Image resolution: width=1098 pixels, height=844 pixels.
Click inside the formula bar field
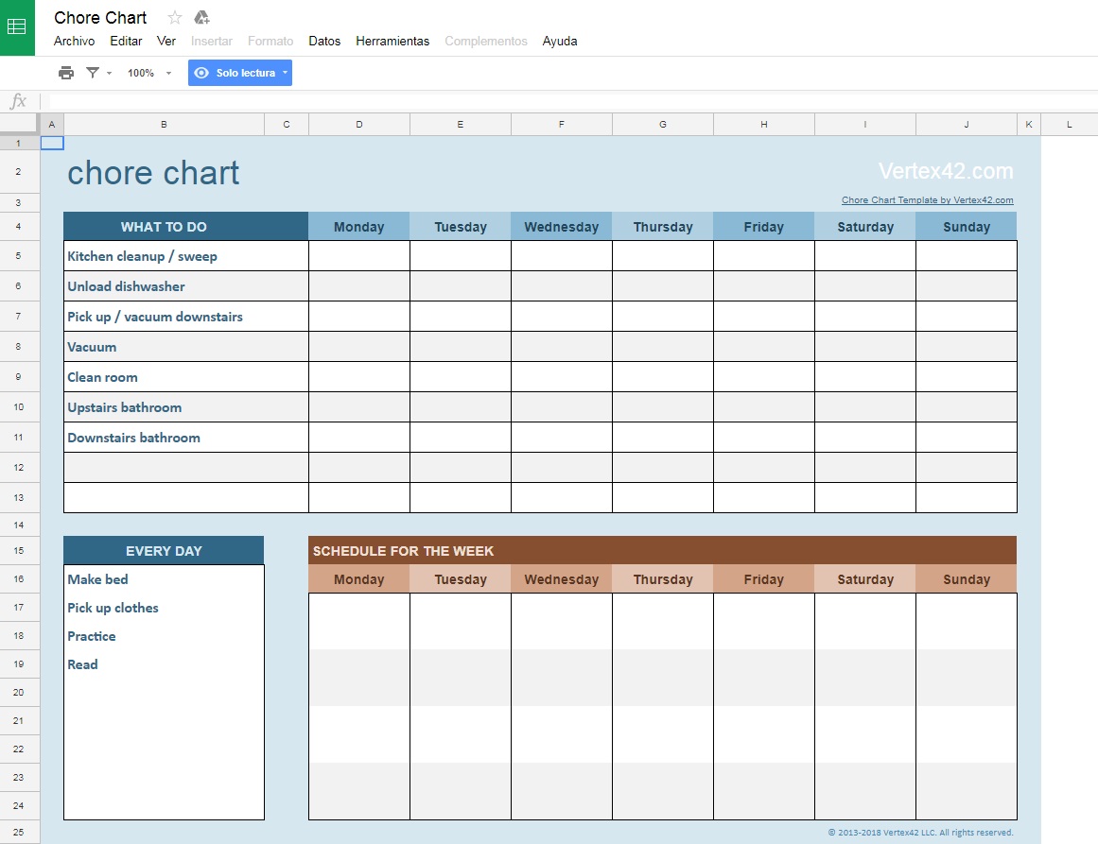(x=567, y=101)
